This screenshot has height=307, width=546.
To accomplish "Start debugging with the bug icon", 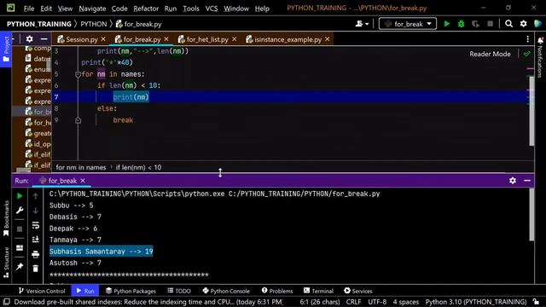I will (x=461, y=24).
